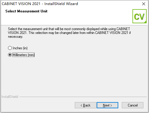Return to previous page with Back
The height and width of the screenshot is (113, 149).
point(85,105)
